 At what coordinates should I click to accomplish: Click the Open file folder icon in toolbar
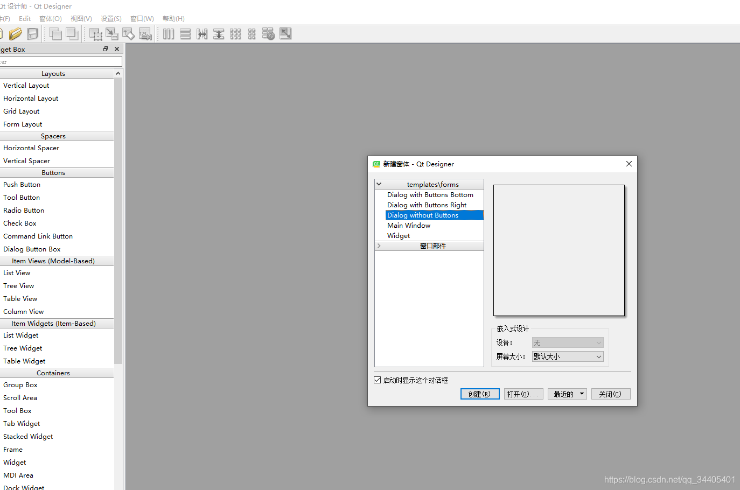click(16, 34)
